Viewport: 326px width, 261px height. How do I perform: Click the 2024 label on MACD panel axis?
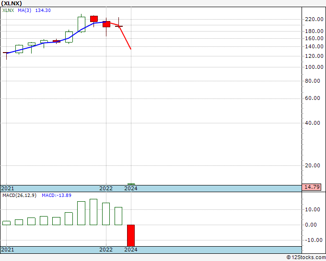(131, 250)
